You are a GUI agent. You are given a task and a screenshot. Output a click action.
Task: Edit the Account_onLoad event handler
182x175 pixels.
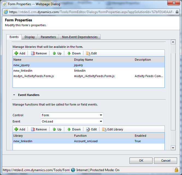pos(91,129)
